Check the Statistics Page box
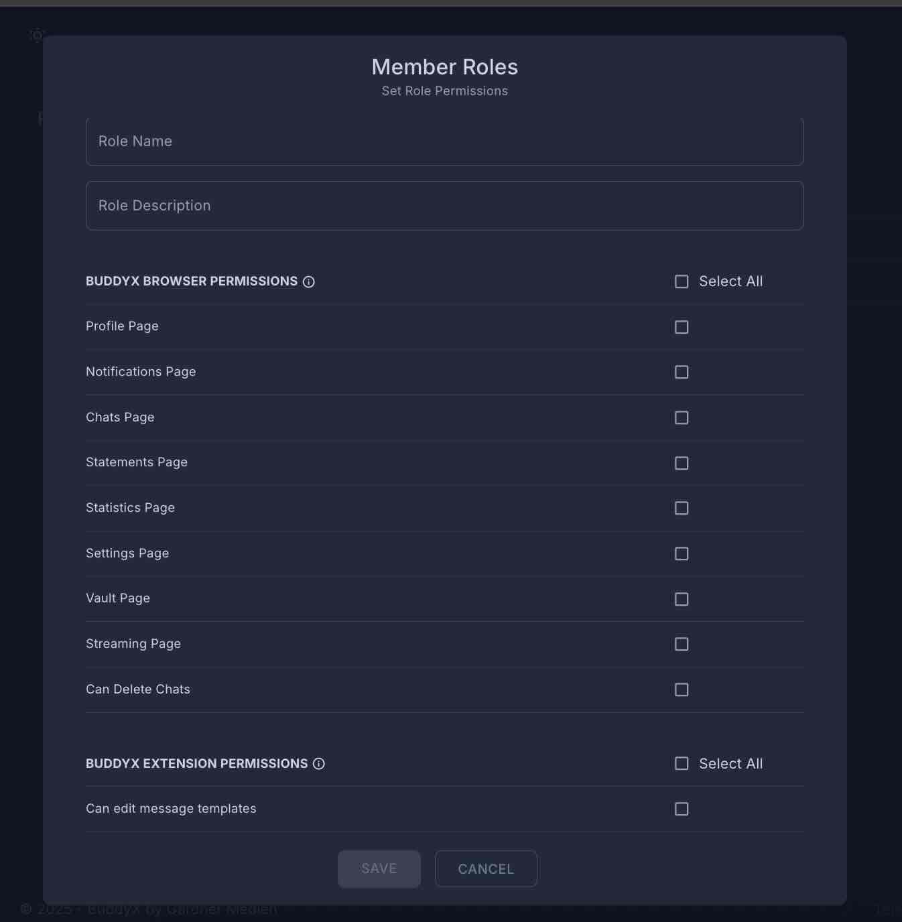Screen dimensions: 902x922 tap(682, 508)
